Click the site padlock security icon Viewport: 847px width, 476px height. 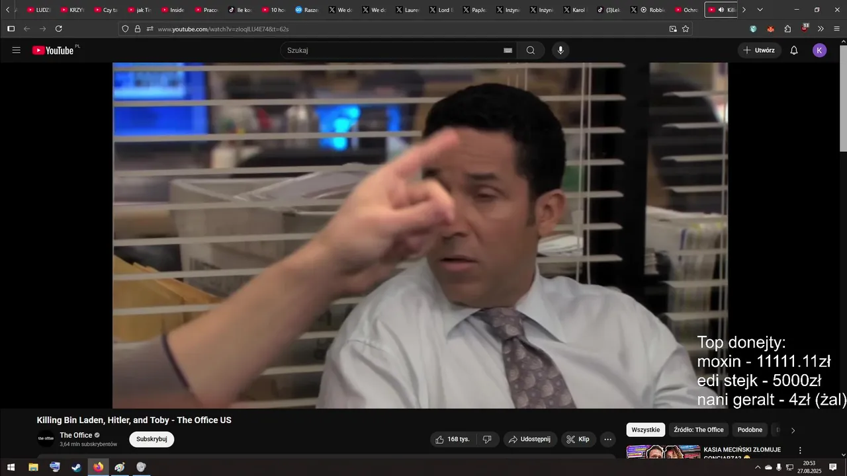point(138,29)
